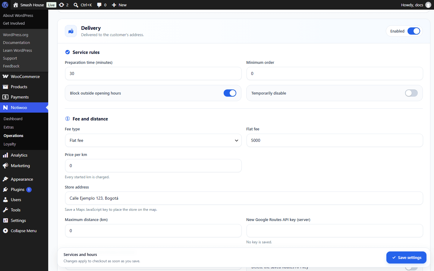Click the Tools wrench icon
The width and height of the screenshot is (434, 271).
(5, 210)
